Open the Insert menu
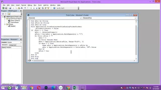Image resolution: width=161 pixels, height=90 pixels. click(x=18, y=5)
